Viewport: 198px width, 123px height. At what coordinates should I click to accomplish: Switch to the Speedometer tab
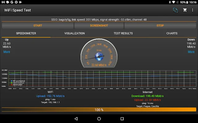pyautogui.click(x=26, y=33)
